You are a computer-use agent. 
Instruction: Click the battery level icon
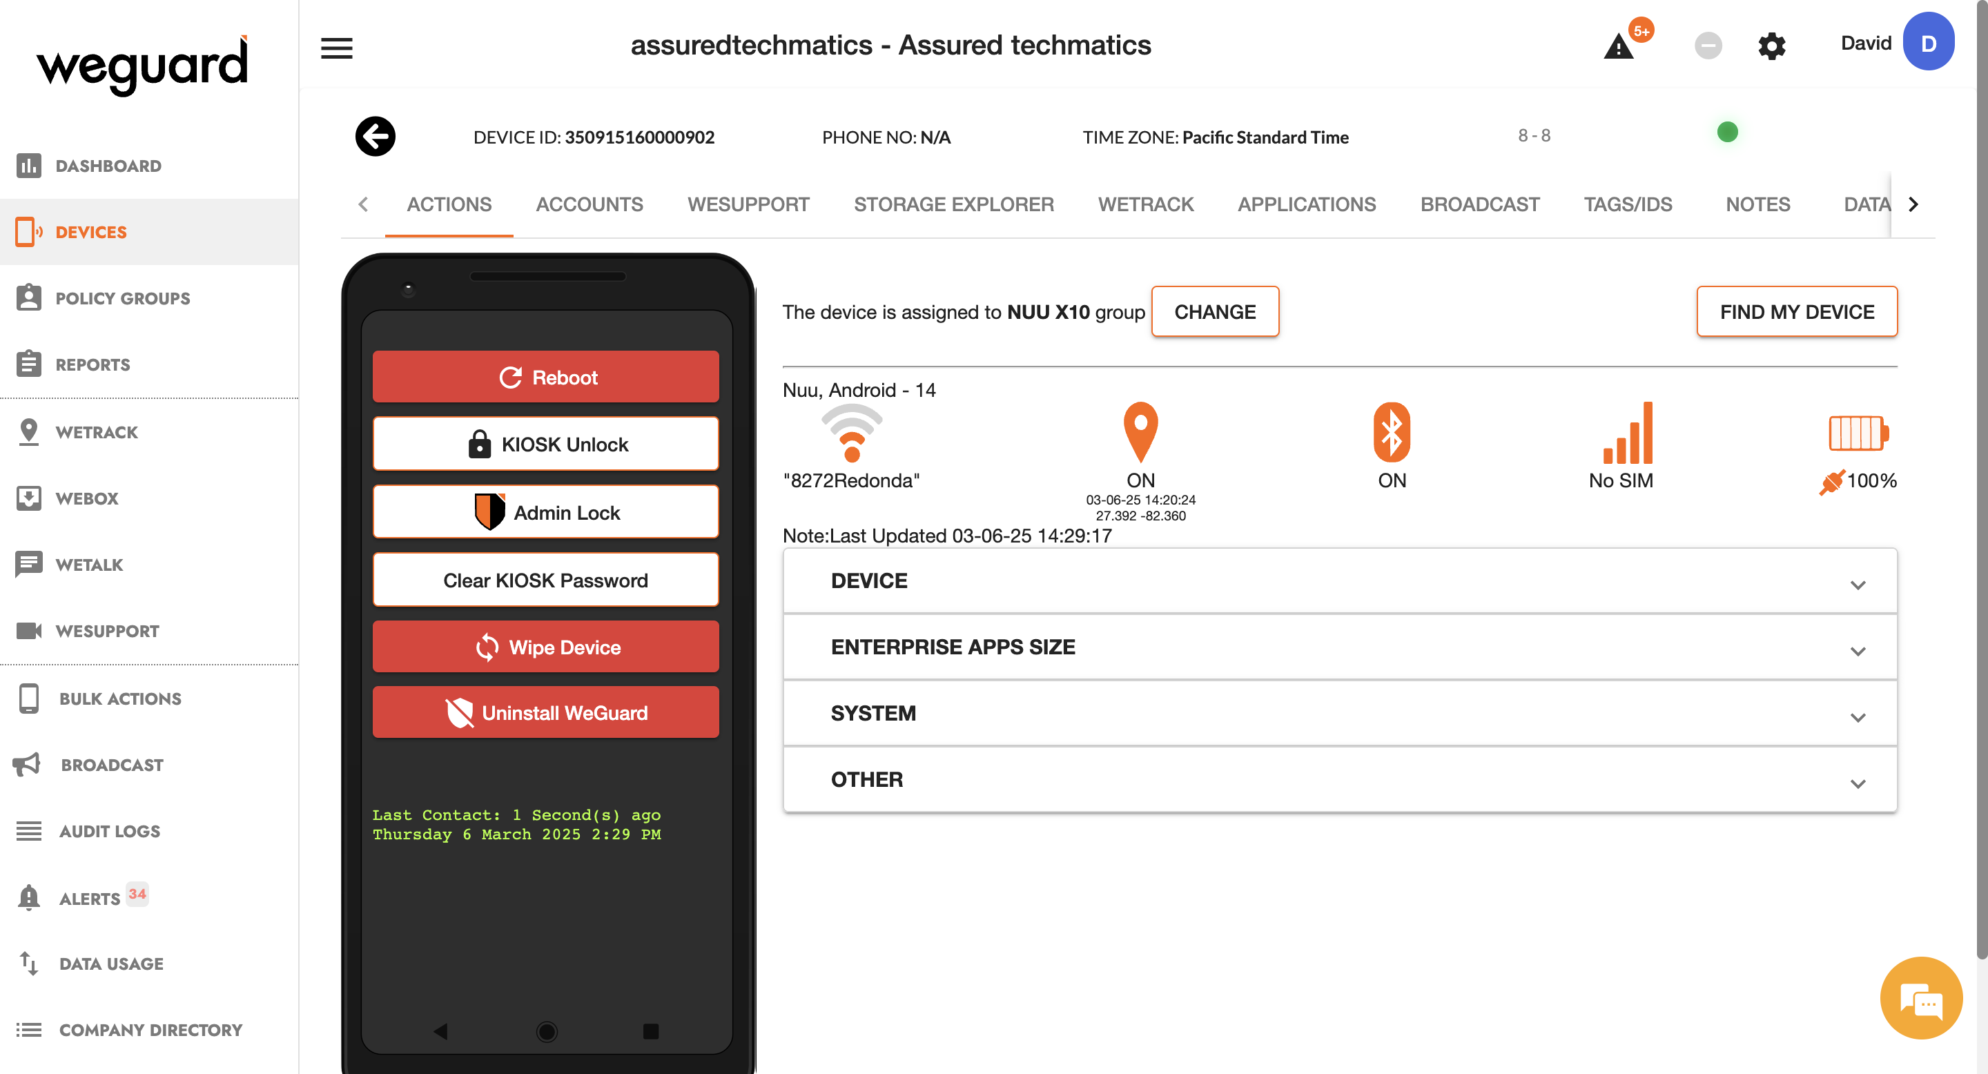(x=1857, y=432)
